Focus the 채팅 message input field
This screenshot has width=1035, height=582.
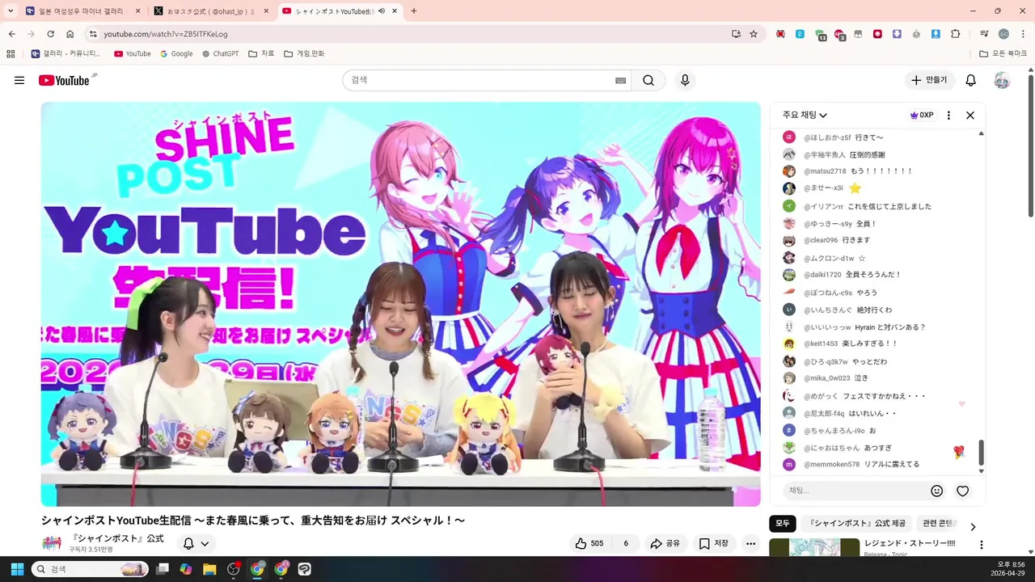coord(855,491)
